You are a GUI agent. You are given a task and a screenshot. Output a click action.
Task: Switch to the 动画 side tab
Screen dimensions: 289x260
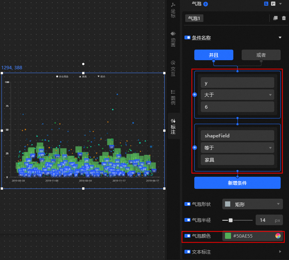click(173, 39)
